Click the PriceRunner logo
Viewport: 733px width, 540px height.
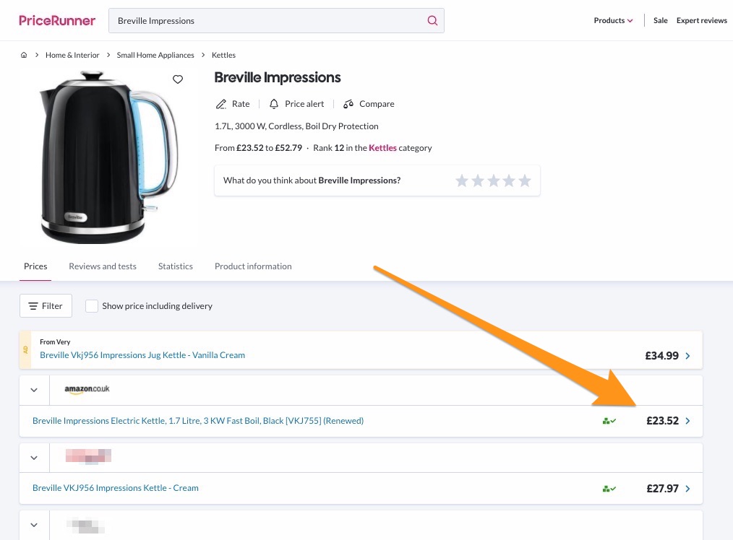[x=57, y=21]
